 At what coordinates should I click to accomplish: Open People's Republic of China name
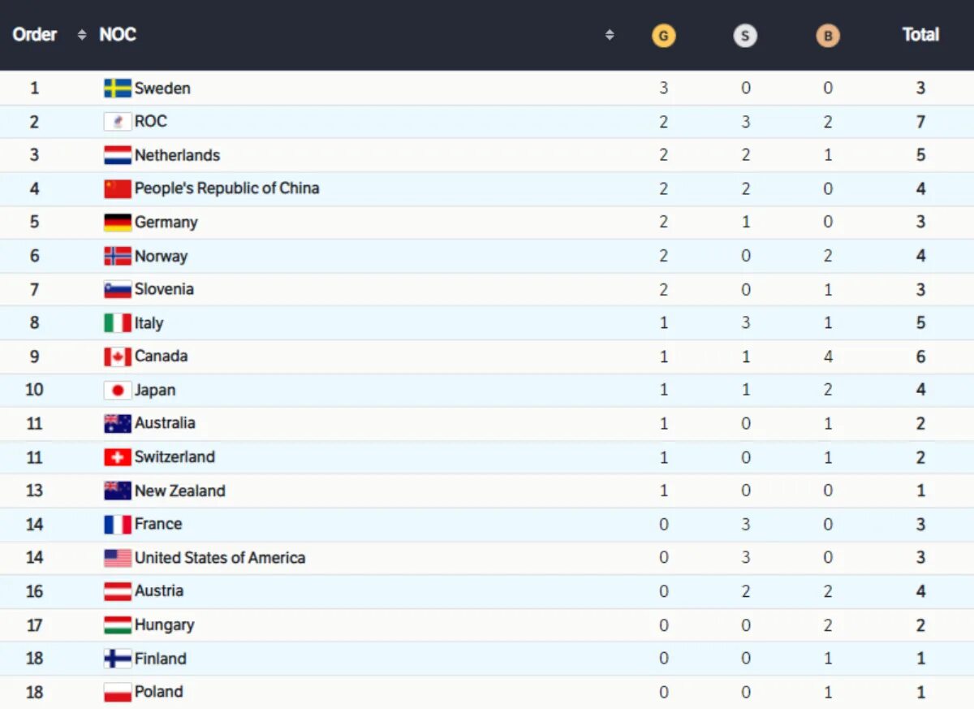[227, 188]
